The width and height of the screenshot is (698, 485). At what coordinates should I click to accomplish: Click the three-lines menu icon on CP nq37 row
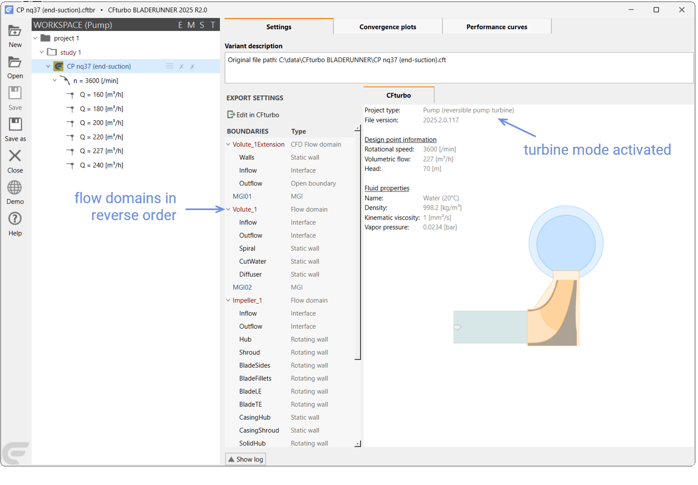[x=169, y=66]
